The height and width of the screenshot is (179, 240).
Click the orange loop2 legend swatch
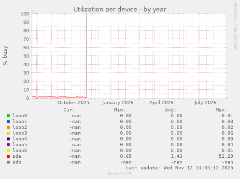[x=8, y=127]
